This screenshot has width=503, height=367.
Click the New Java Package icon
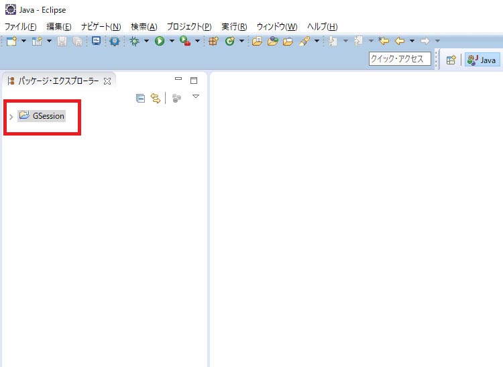[x=213, y=41]
